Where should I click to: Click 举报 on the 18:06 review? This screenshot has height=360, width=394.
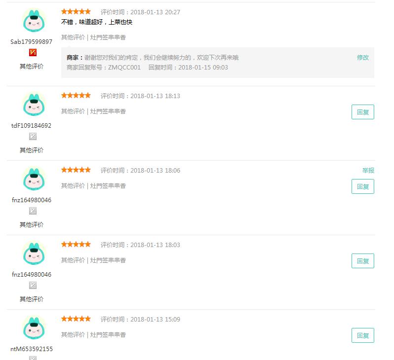(x=368, y=171)
